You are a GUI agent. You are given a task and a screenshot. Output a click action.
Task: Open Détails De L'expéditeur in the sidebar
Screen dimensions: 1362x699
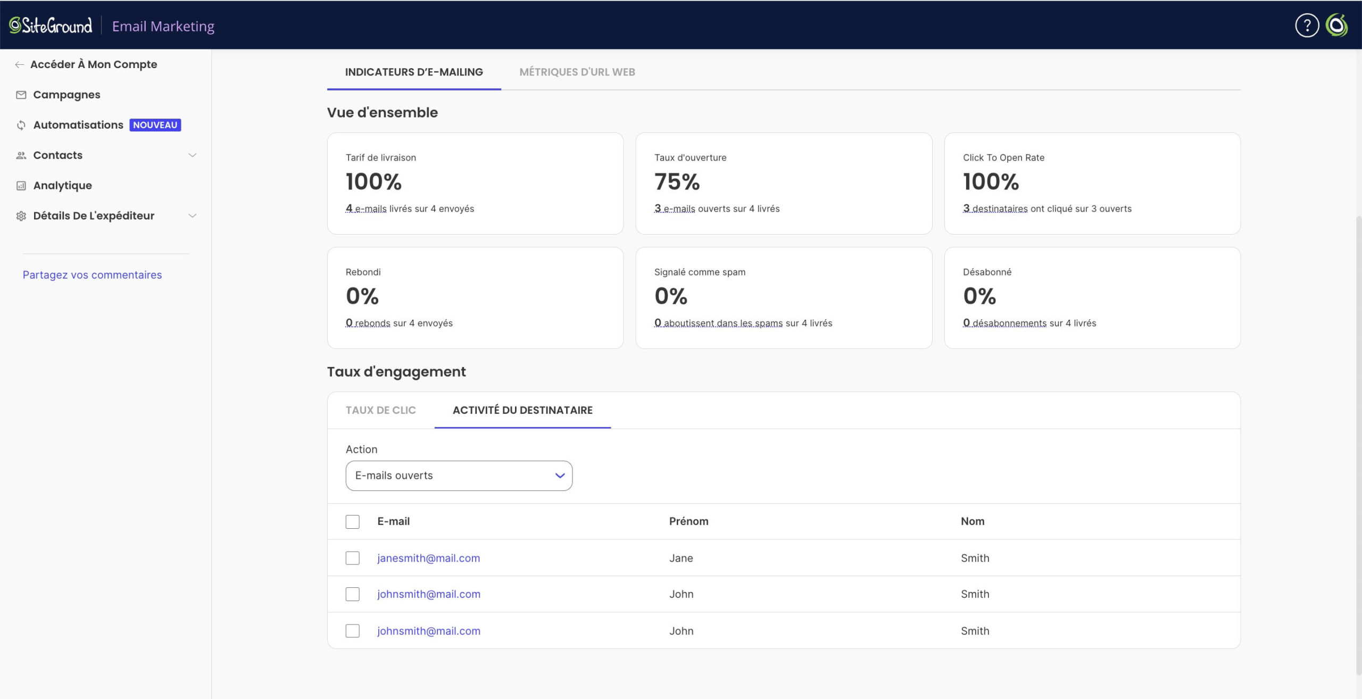point(94,216)
